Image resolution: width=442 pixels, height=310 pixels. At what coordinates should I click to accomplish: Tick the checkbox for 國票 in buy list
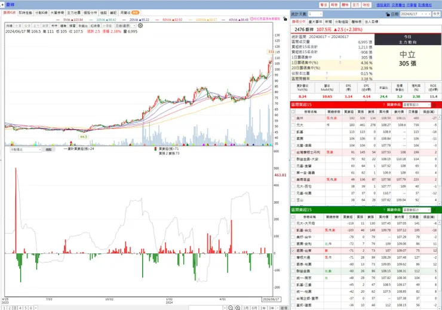tap(293, 139)
